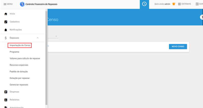Click the sidebar vertical scrollbar

click(x=46, y=58)
